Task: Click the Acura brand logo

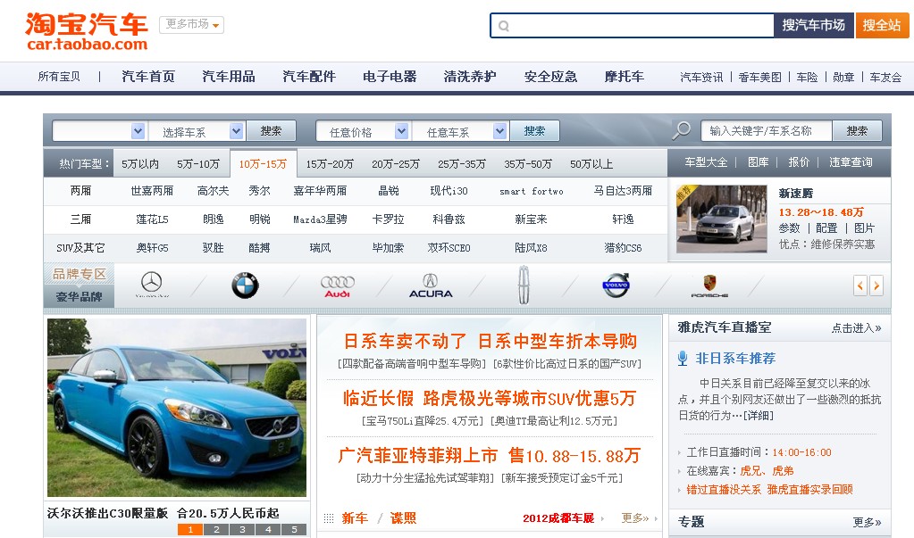Action: tap(431, 286)
